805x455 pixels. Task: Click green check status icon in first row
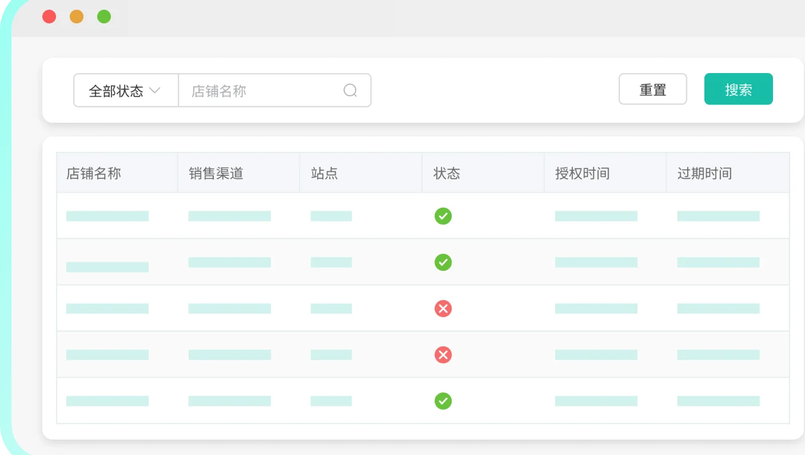(x=443, y=216)
